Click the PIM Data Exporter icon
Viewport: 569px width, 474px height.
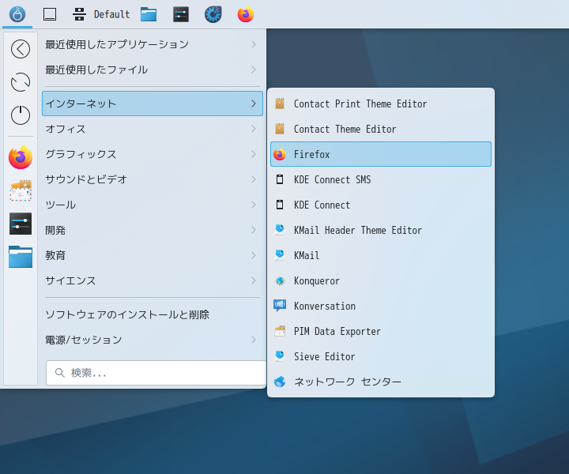[280, 331]
